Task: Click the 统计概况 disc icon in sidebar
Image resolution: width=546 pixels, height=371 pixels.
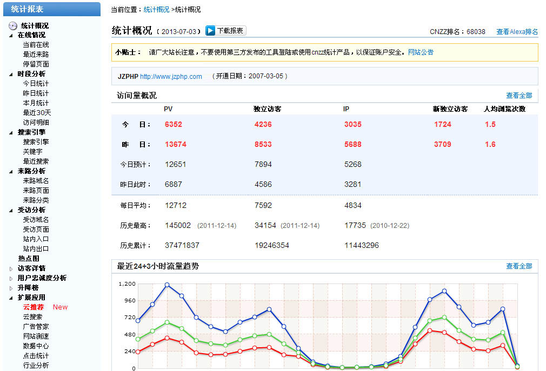Action: click(x=13, y=26)
